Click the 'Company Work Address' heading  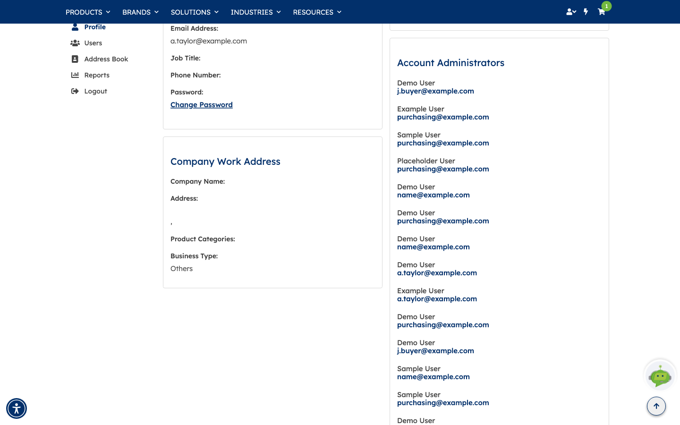pos(225,161)
